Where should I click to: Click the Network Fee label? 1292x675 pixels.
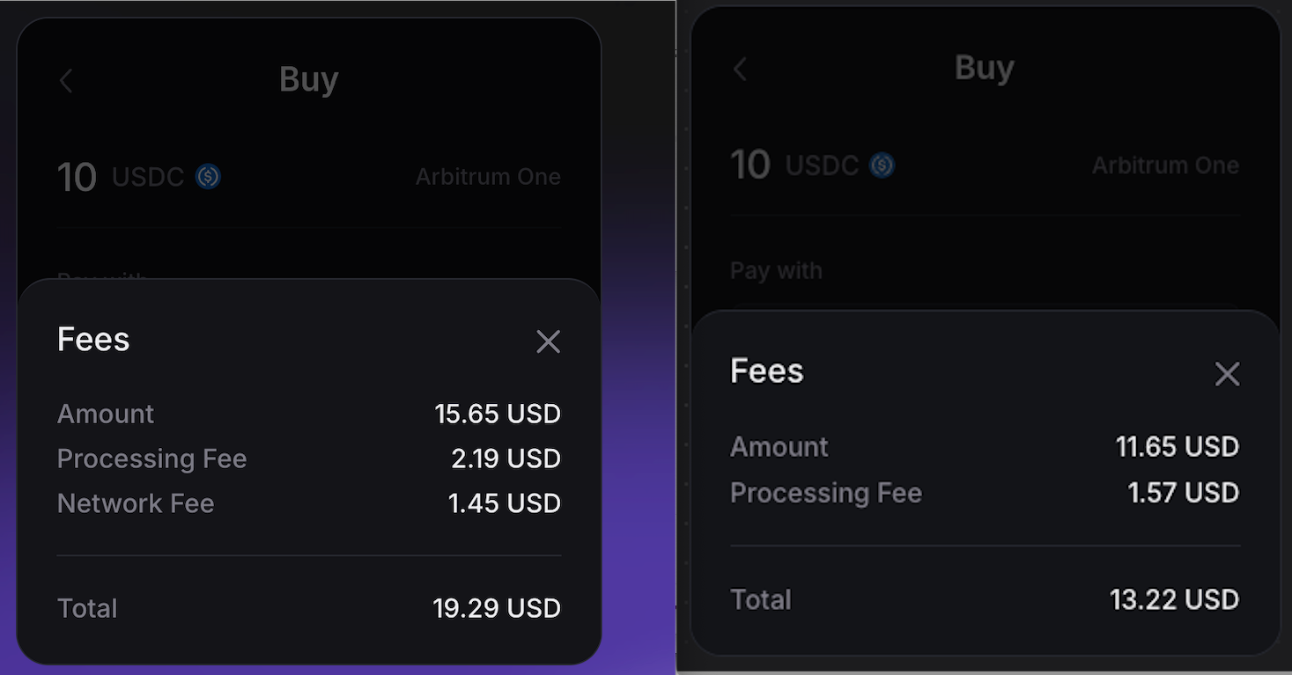(x=136, y=503)
